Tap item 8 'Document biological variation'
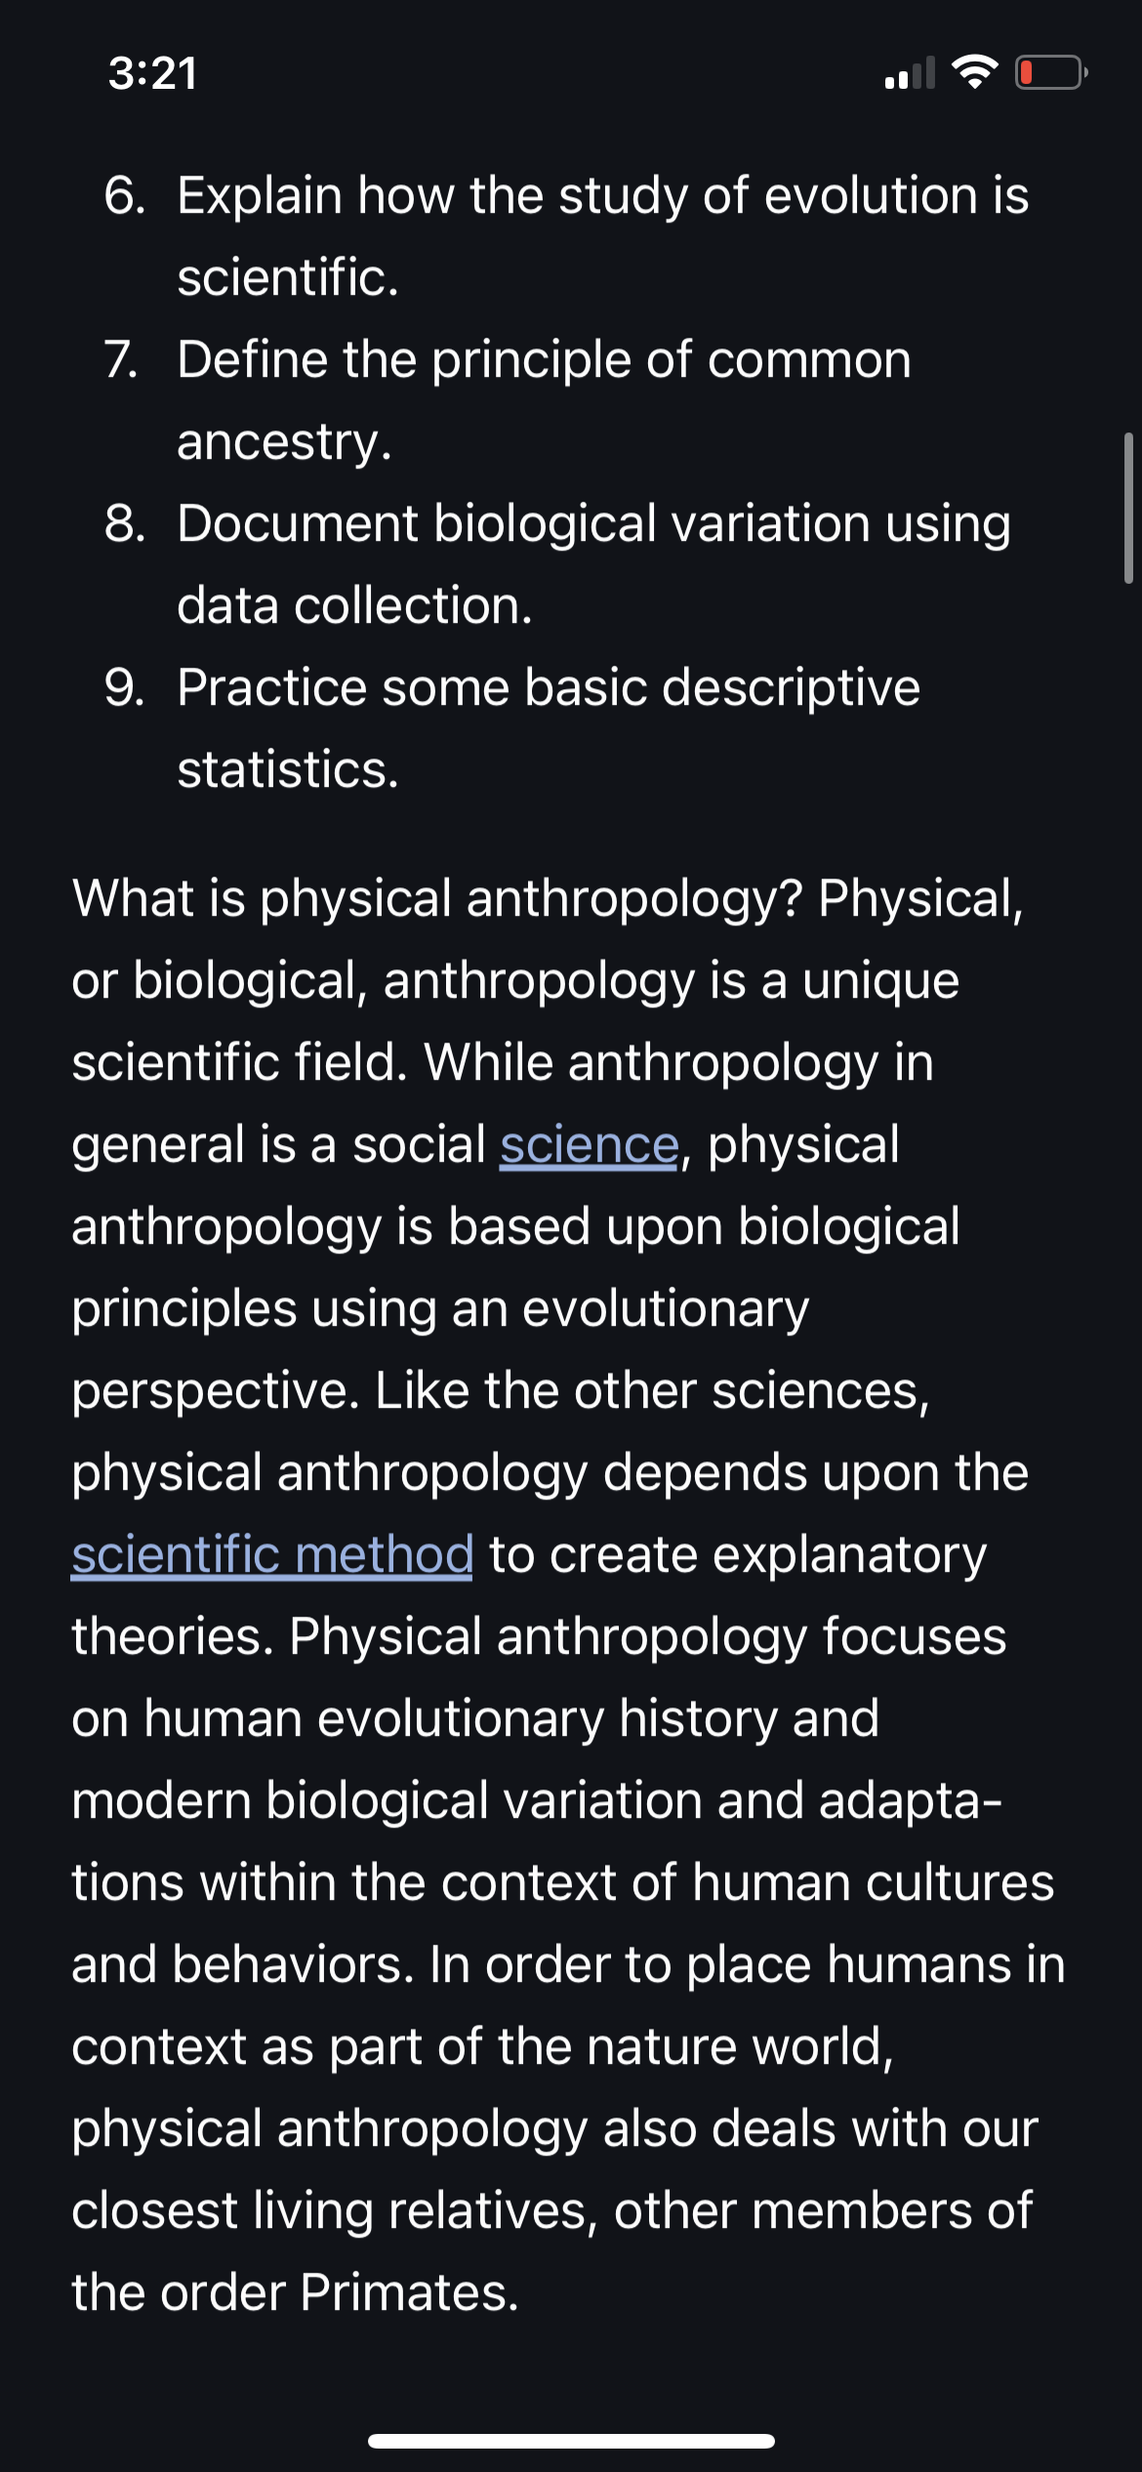 (x=557, y=564)
